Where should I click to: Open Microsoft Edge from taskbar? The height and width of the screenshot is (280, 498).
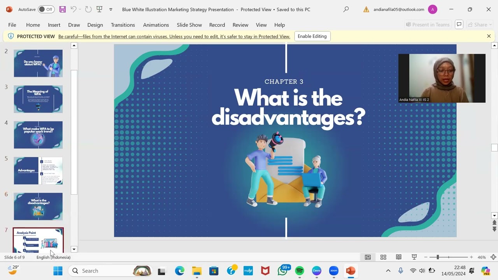point(179,271)
